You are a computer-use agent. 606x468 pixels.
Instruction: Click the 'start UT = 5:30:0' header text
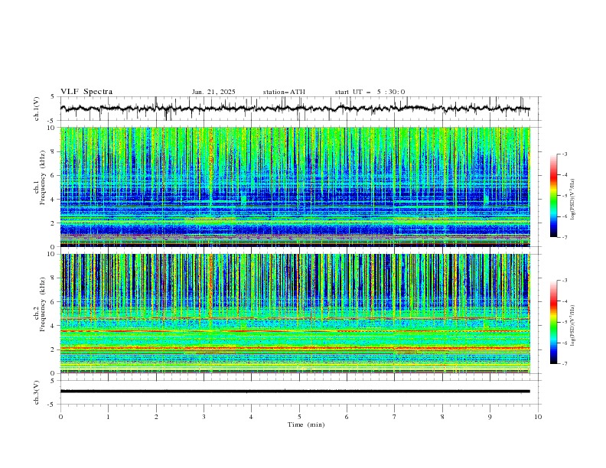point(370,92)
